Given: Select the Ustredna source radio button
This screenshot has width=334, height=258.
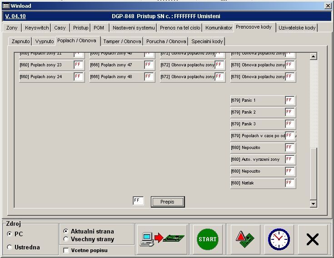Looking at the screenshot, I should pos(10,247).
